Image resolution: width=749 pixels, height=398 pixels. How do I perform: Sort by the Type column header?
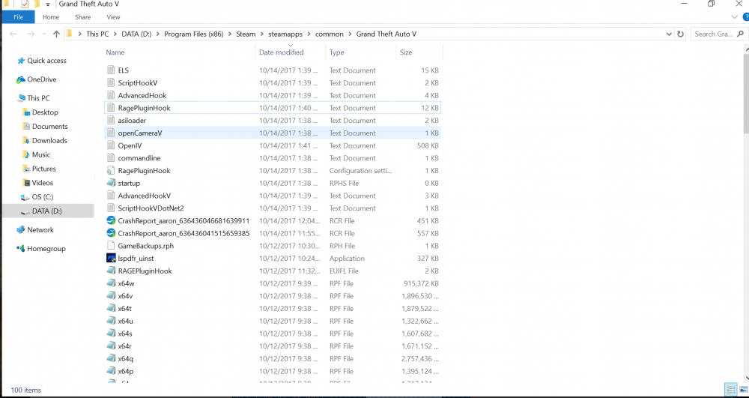(337, 52)
